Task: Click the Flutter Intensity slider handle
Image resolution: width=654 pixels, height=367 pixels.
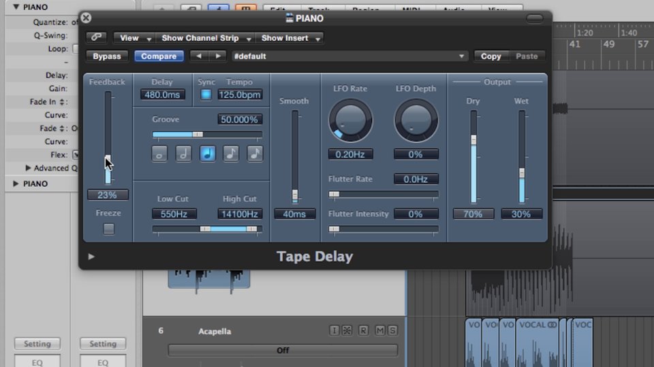Action: point(334,229)
